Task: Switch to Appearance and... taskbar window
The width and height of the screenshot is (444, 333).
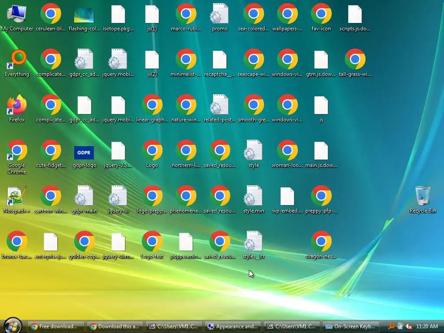Action: coord(233,326)
